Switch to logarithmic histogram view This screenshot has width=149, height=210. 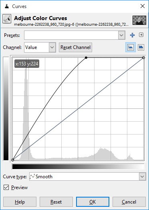click(x=141, y=47)
